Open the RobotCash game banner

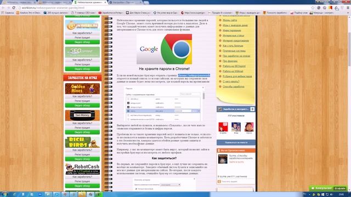coord(82,169)
